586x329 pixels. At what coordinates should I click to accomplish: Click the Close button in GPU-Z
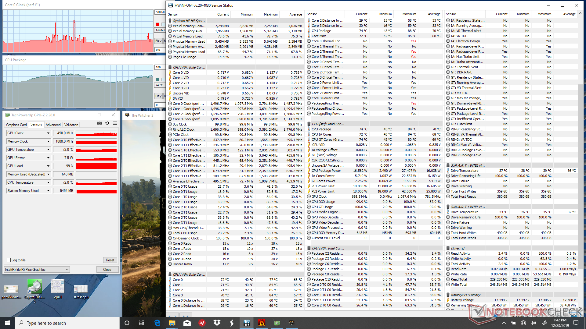click(x=107, y=270)
